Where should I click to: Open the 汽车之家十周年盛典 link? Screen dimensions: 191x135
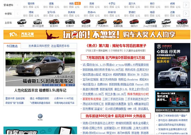pos(97,51)
